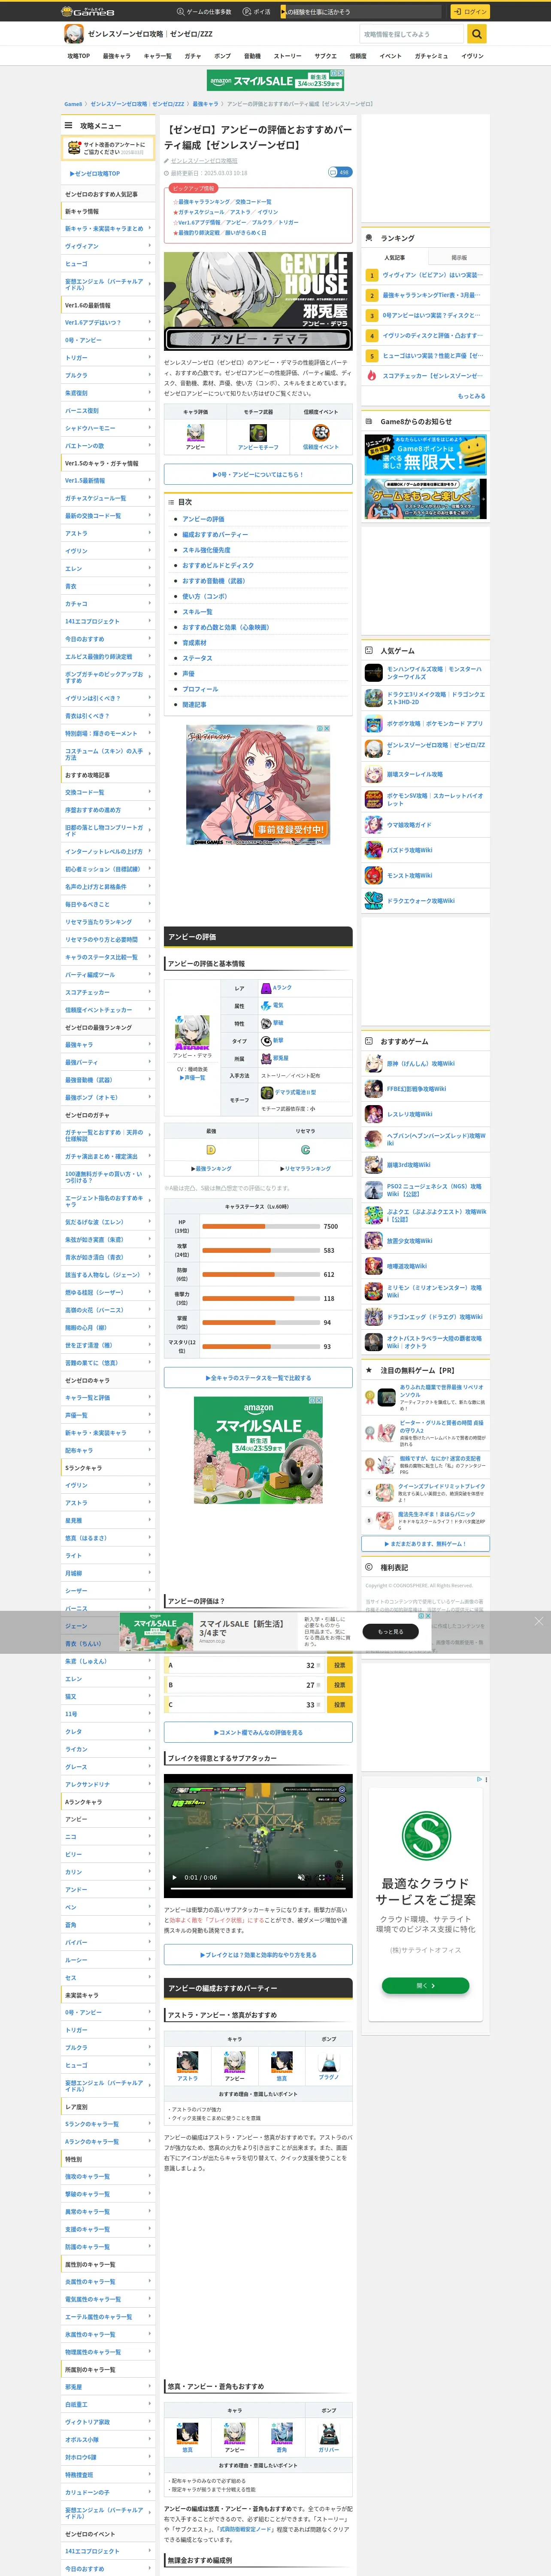Open the アンビーモチーフ weapon icon
This screenshot has height=2576, width=551.
point(258,433)
